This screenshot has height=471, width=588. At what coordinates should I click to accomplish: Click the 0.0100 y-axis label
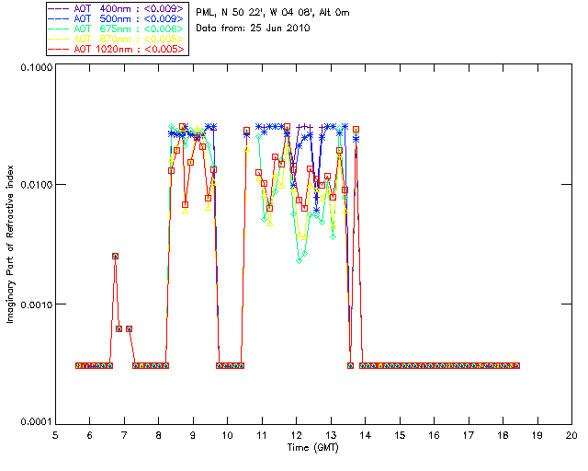36,185
